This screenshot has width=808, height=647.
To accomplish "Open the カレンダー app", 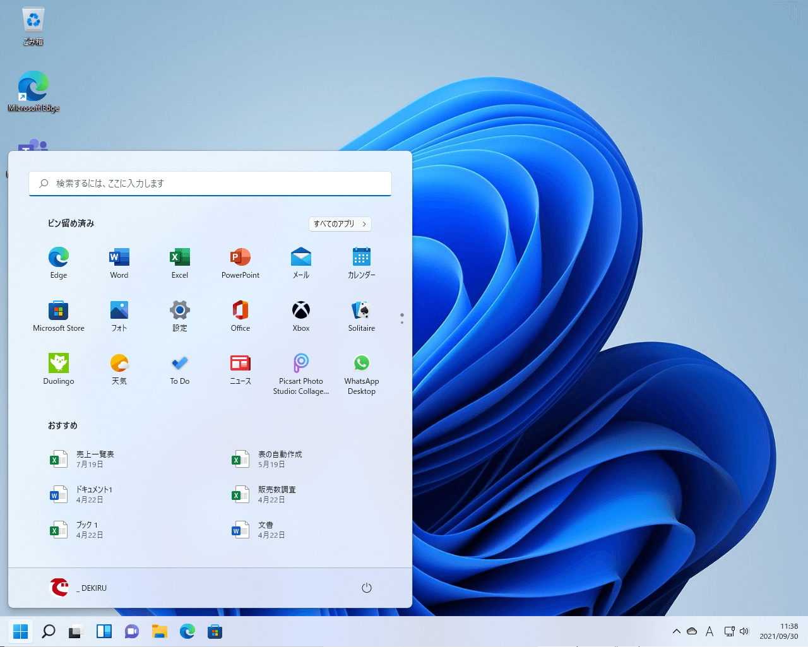I will click(362, 263).
